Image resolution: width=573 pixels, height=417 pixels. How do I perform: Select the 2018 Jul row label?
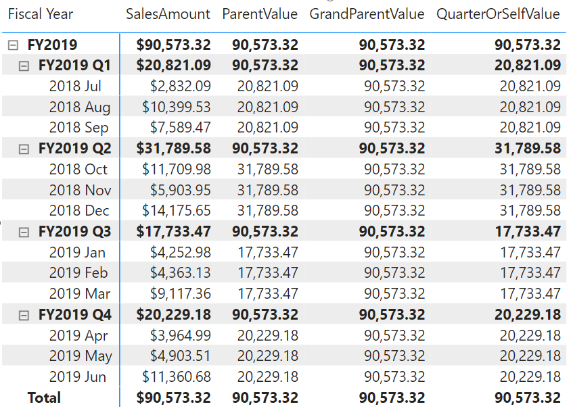tap(75, 87)
